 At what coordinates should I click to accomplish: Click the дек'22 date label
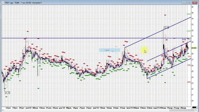[62, 108]
